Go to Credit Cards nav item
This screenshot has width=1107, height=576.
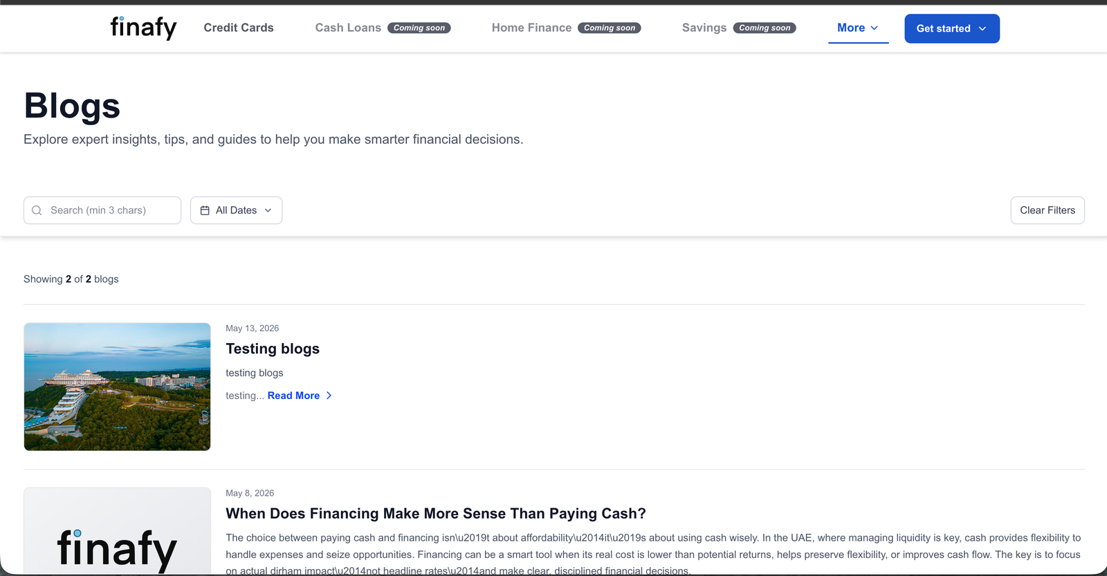coord(239,28)
